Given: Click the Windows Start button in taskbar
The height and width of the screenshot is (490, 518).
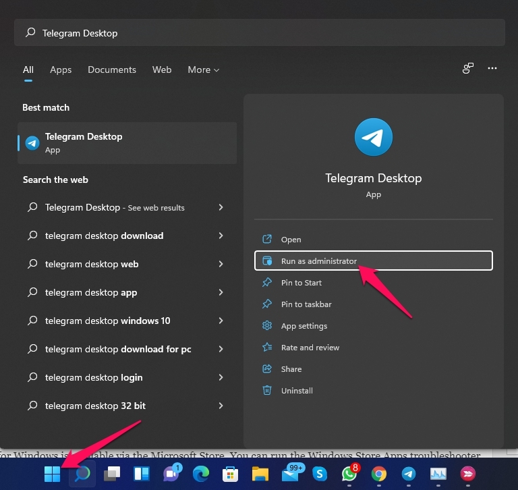Looking at the screenshot, I should tap(52, 474).
